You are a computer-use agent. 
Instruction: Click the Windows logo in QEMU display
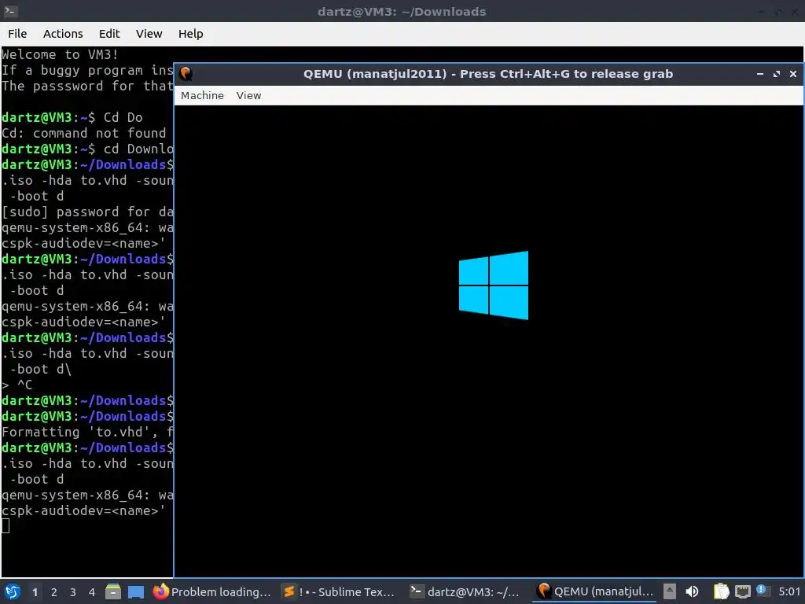tap(494, 285)
